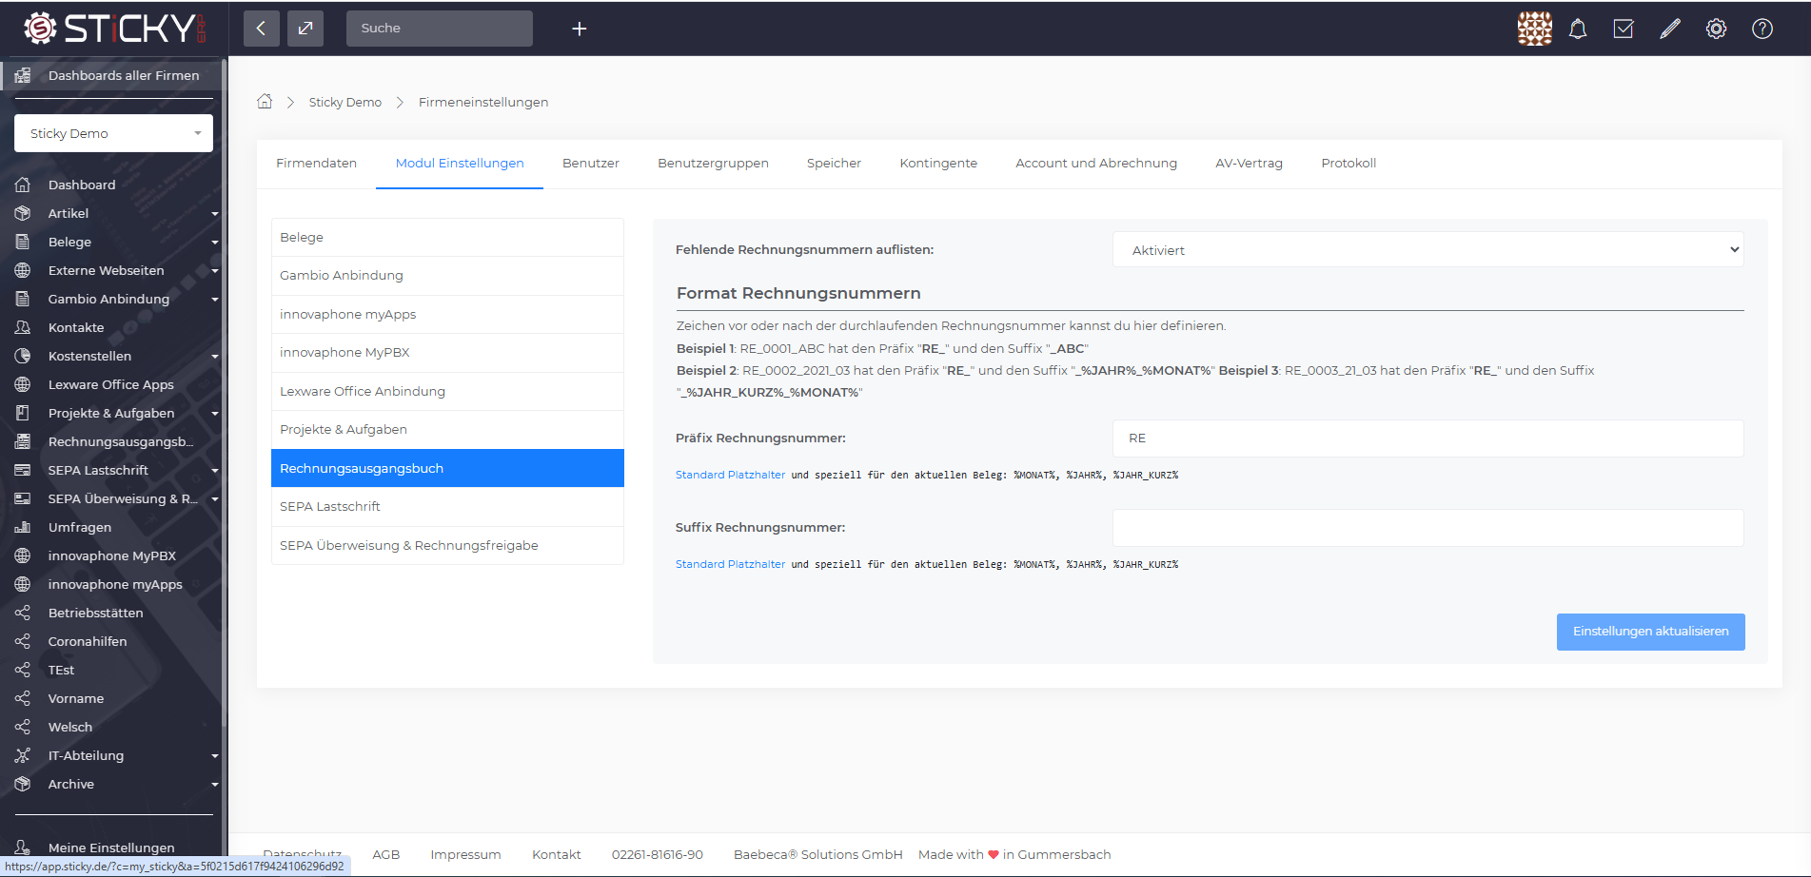Select innovaphone myApps in the module list
The width and height of the screenshot is (1811, 877).
[447, 314]
